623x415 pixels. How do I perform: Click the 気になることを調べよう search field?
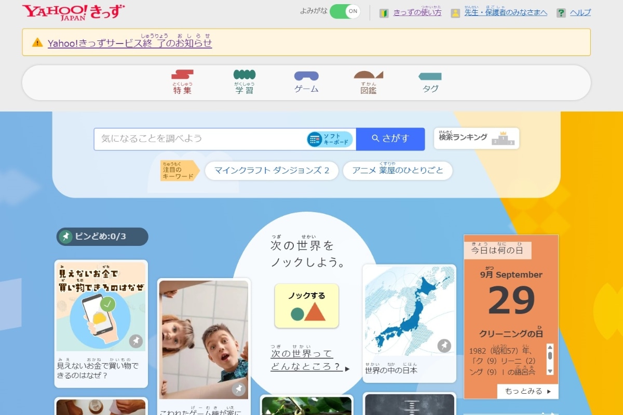tap(200, 139)
